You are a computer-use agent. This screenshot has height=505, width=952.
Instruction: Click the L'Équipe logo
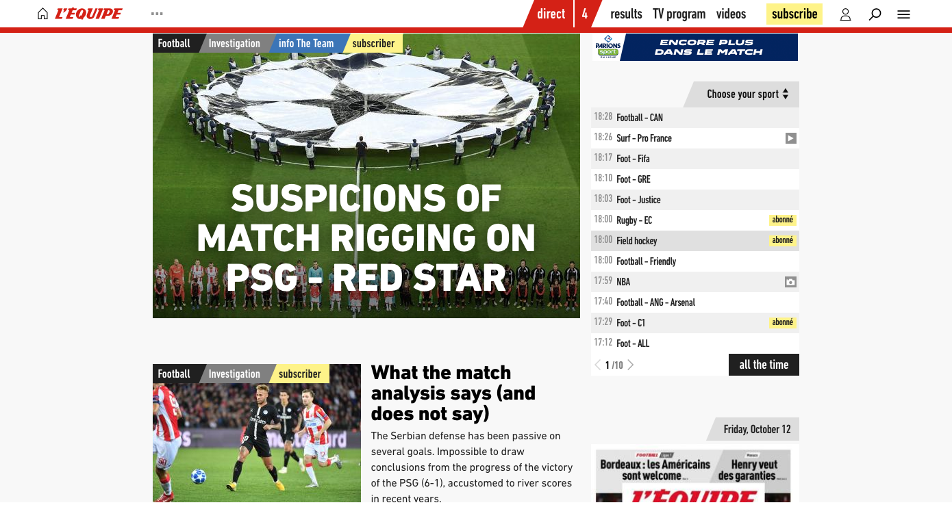point(89,14)
